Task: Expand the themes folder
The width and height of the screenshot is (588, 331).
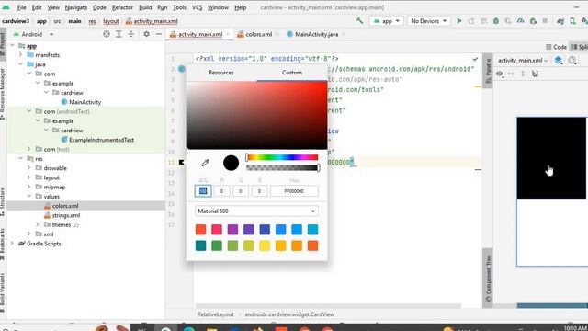Action: 38,224
